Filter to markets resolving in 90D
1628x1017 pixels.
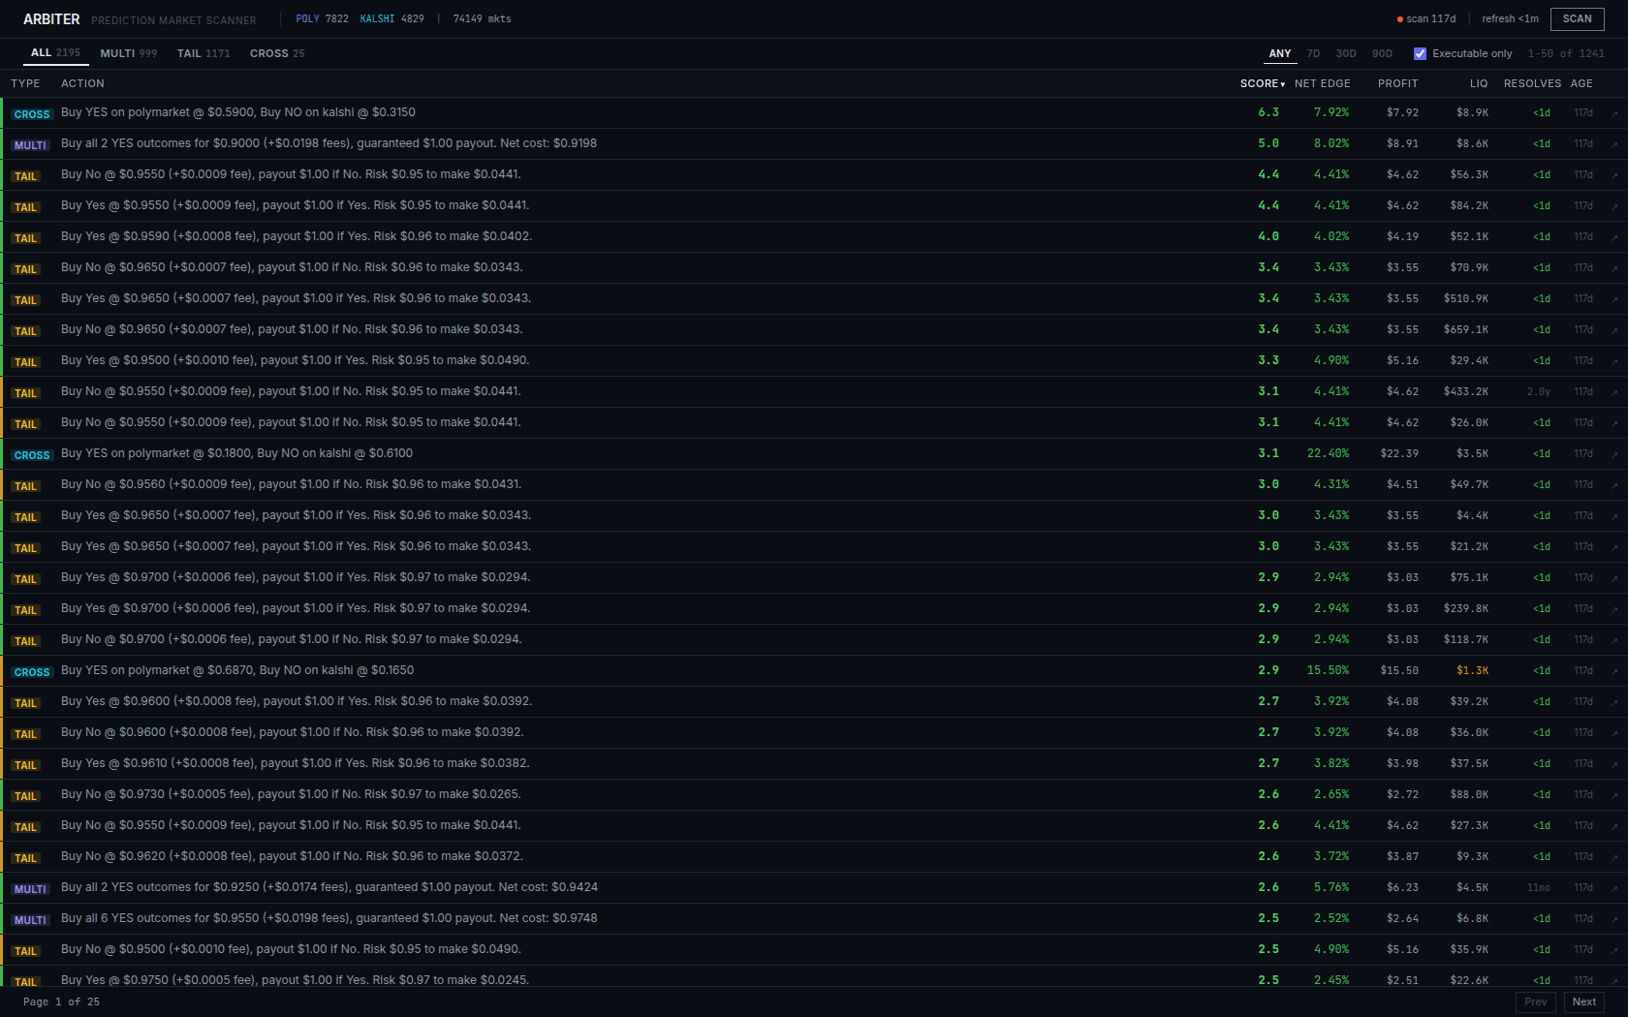(x=1382, y=54)
